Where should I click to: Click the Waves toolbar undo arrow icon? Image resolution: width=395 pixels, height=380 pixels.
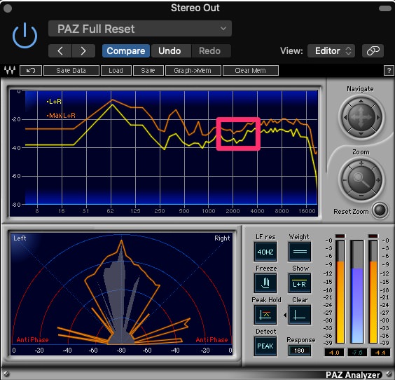pyautogui.click(x=31, y=70)
